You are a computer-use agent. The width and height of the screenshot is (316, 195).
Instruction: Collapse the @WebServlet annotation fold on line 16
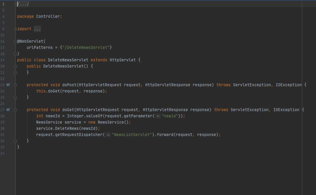point(15,41)
